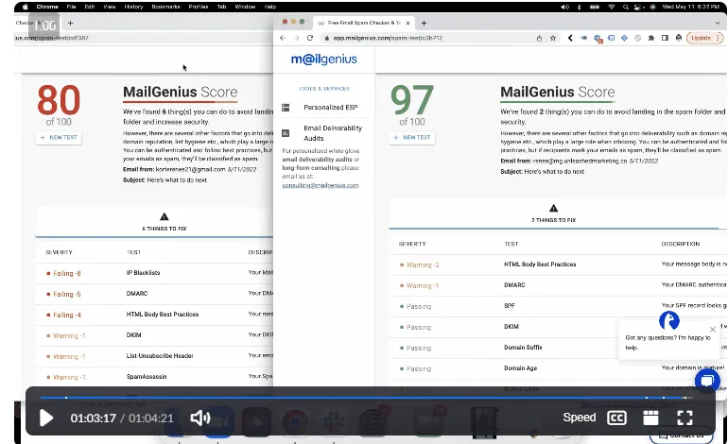Open the History menu
Viewport: 728px width, 444px height.
(x=133, y=7)
